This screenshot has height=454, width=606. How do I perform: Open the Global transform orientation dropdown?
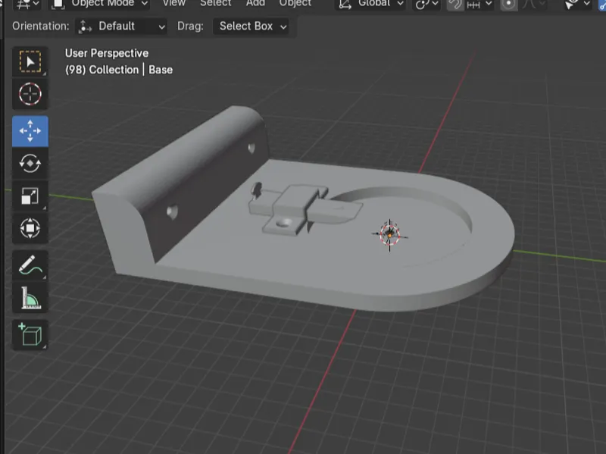point(370,4)
